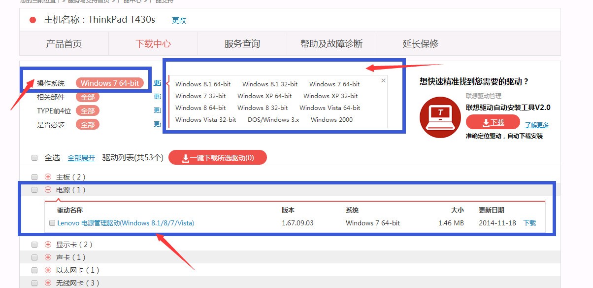Expand the 显示卡 driver group
This screenshot has height=288, width=593.
coord(48,244)
